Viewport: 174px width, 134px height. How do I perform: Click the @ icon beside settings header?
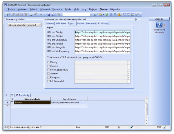pos(136,19)
